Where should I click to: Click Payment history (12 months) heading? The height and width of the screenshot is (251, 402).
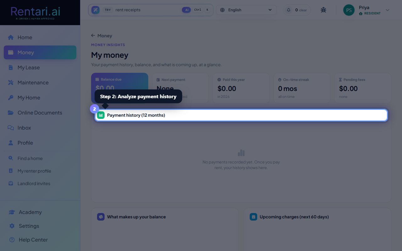tap(136, 115)
